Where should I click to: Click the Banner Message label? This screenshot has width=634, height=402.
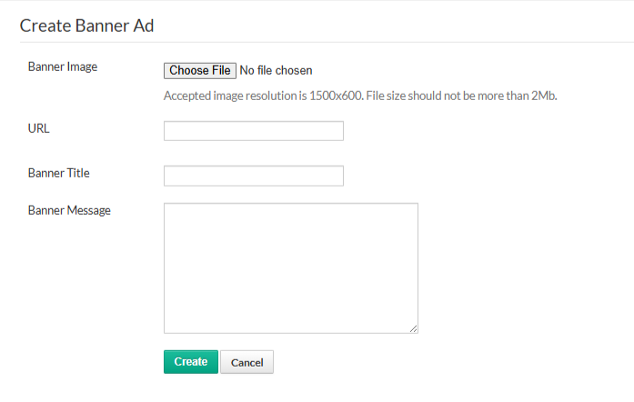coord(69,210)
